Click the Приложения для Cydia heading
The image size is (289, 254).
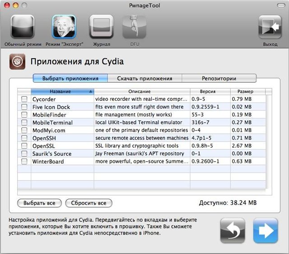coord(77,62)
